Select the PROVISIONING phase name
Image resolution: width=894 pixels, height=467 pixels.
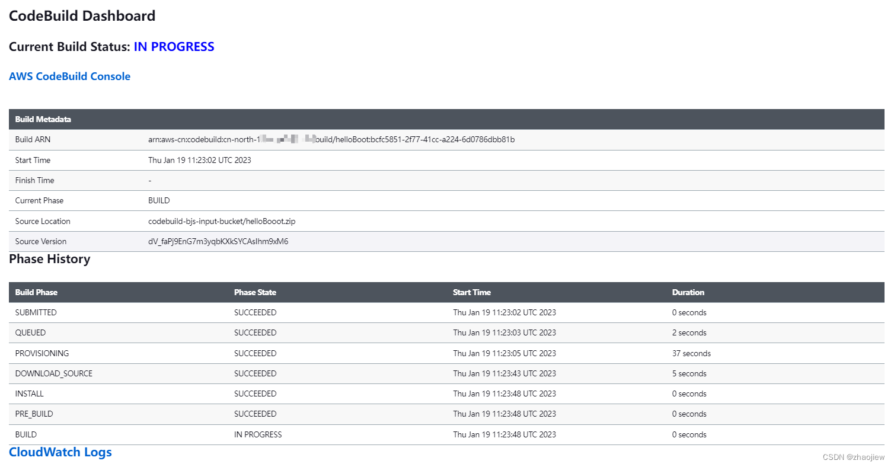pyautogui.click(x=42, y=353)
